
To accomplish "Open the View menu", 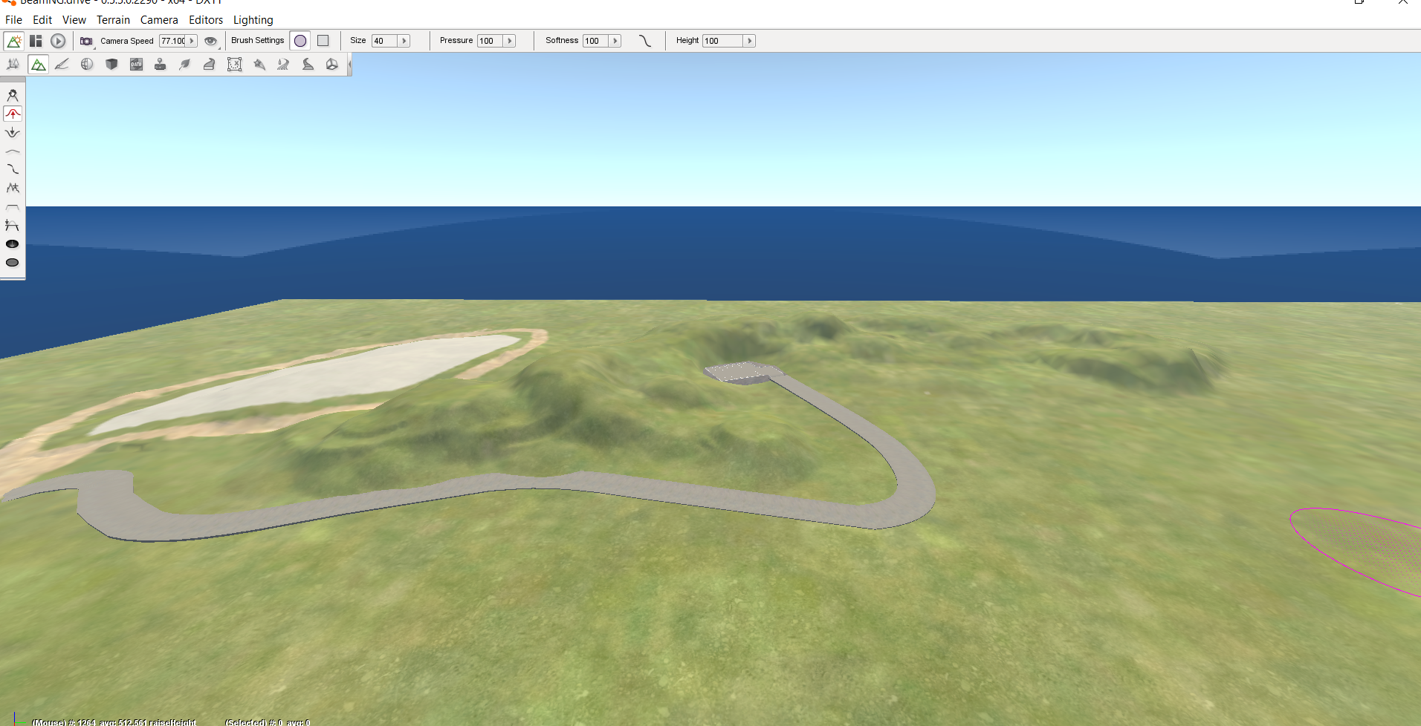I will (x=74, y=20).
